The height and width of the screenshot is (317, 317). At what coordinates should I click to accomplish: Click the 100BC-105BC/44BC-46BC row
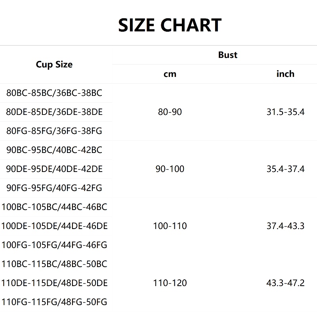54,207
